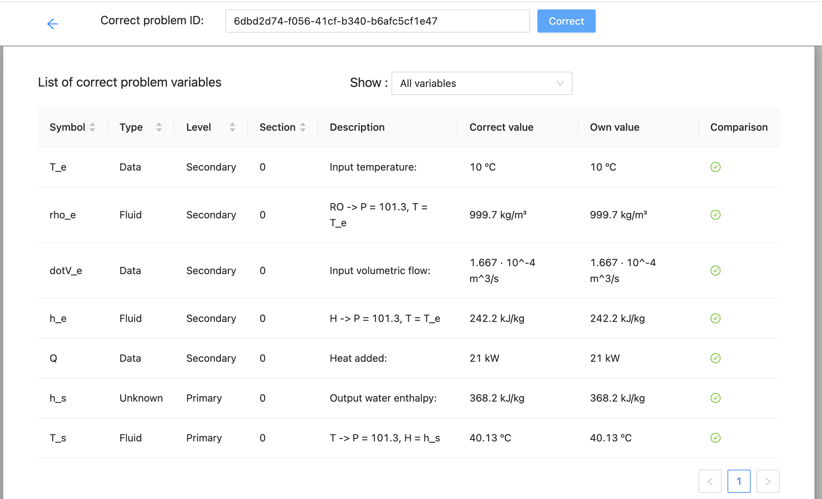Click the check icon in the rho_e row

pyautogui.click(x=715, y=215)
